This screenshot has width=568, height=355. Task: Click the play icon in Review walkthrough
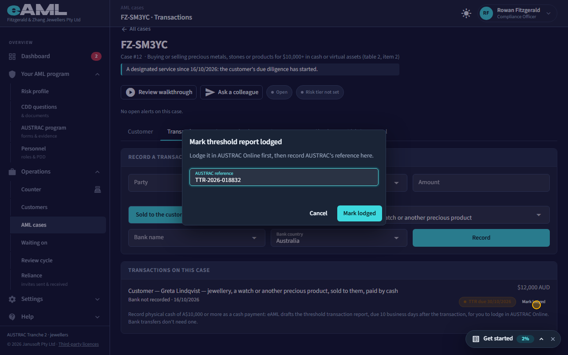coord(130,92)
